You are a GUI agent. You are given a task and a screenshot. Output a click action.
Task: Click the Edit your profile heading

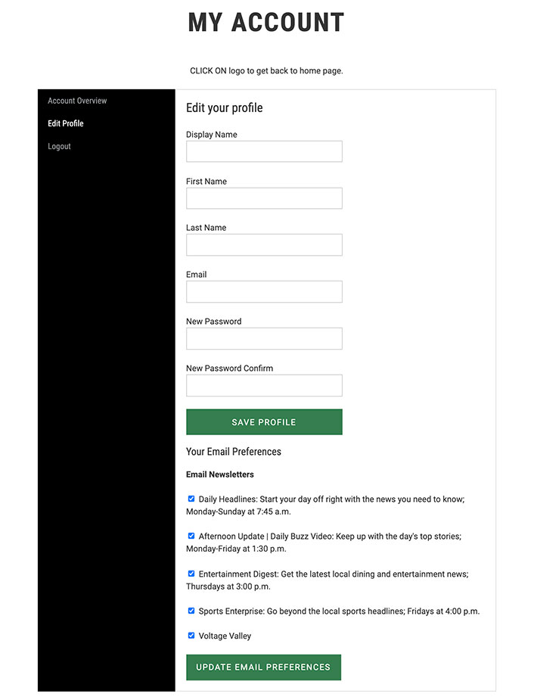pyautogui.click(x=225, y=108)
